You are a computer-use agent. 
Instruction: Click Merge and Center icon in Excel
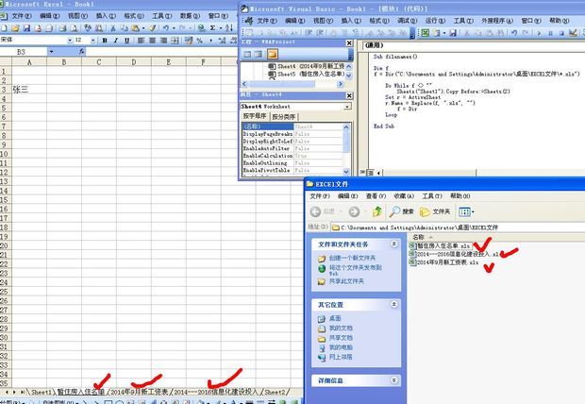pyautogui.click(x=175, y=41)
